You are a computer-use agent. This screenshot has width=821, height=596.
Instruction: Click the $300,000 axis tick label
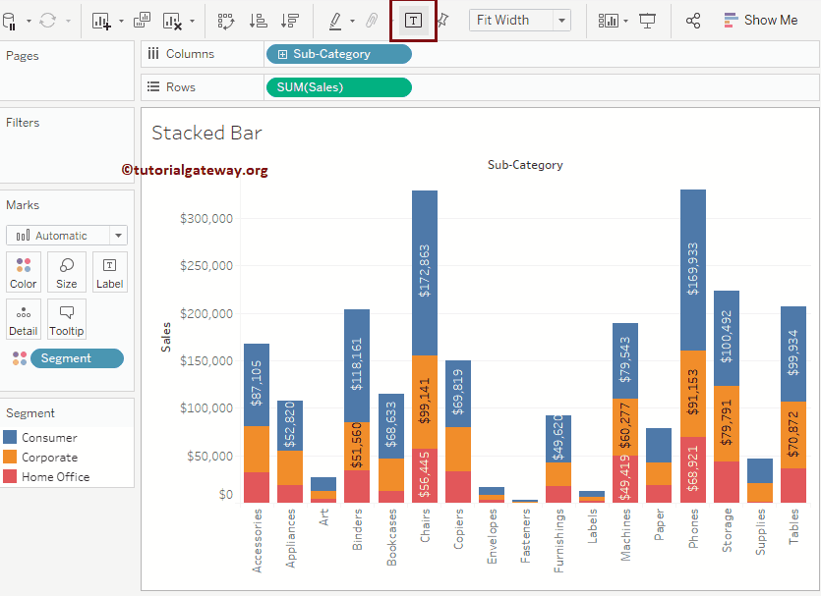click(206, 219)
